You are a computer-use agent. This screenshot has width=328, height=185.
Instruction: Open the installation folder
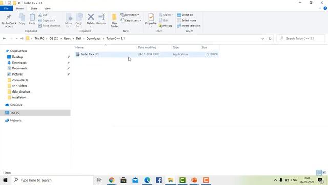pos(19,97)
